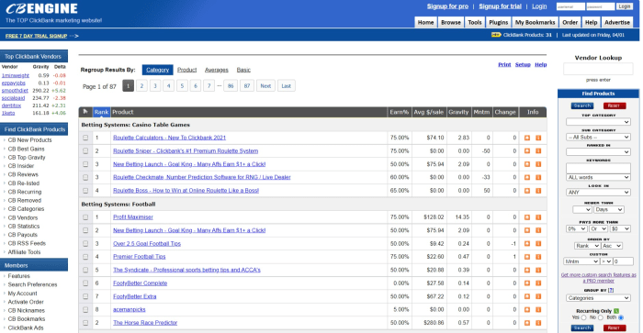Click orange info icon for The Horse Race Predictor

[538, 323]
